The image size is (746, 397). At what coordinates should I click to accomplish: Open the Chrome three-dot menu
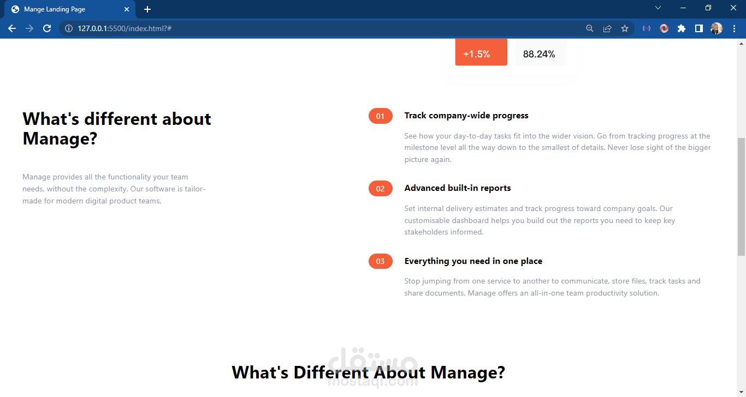[x=734, y=28]
